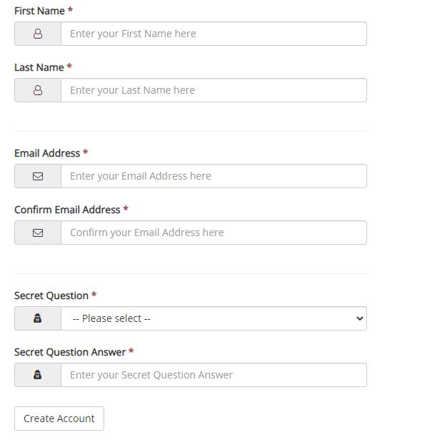
Task: Click the spy icon beside Secret Question Answer field
Action: tap(37, 375)
